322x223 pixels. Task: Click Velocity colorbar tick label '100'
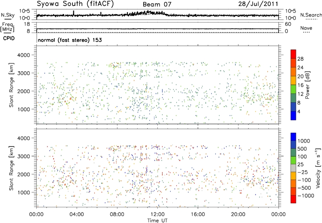click(302, 157)
